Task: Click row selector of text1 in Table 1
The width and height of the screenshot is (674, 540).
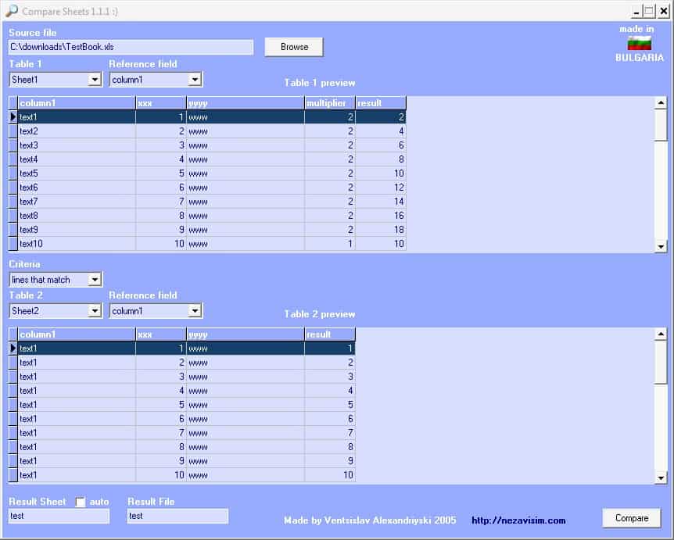Action: tap(13, 117)
